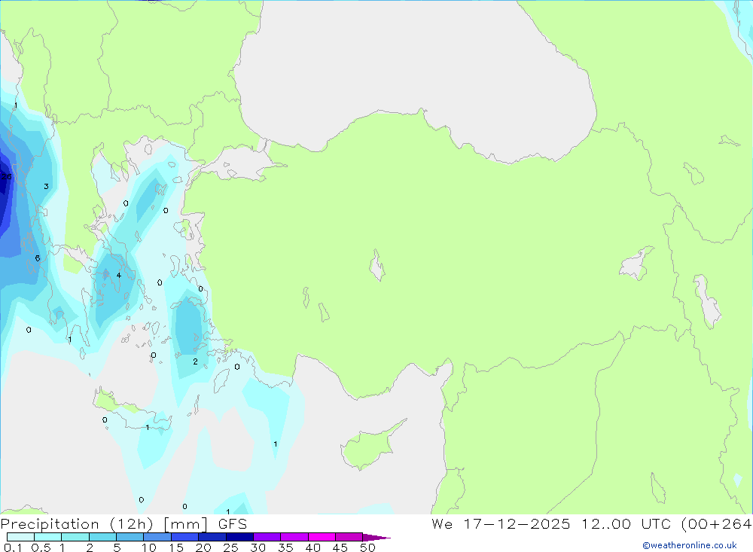753x552 pixels.
Task: Open the weatheronline.co.uk copyright link
Action: [690, 545]
